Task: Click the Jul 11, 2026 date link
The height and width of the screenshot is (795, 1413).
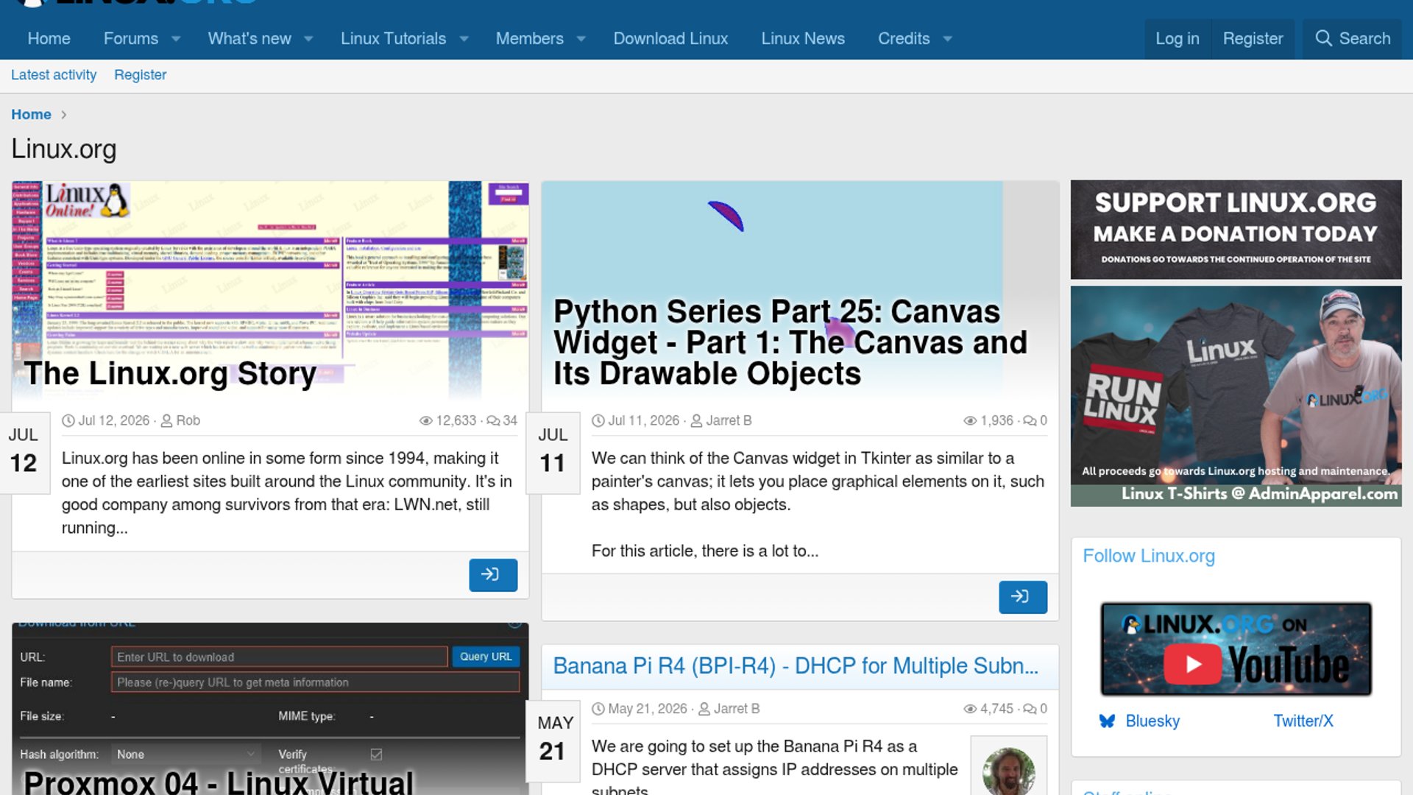Action: (643, 420)
